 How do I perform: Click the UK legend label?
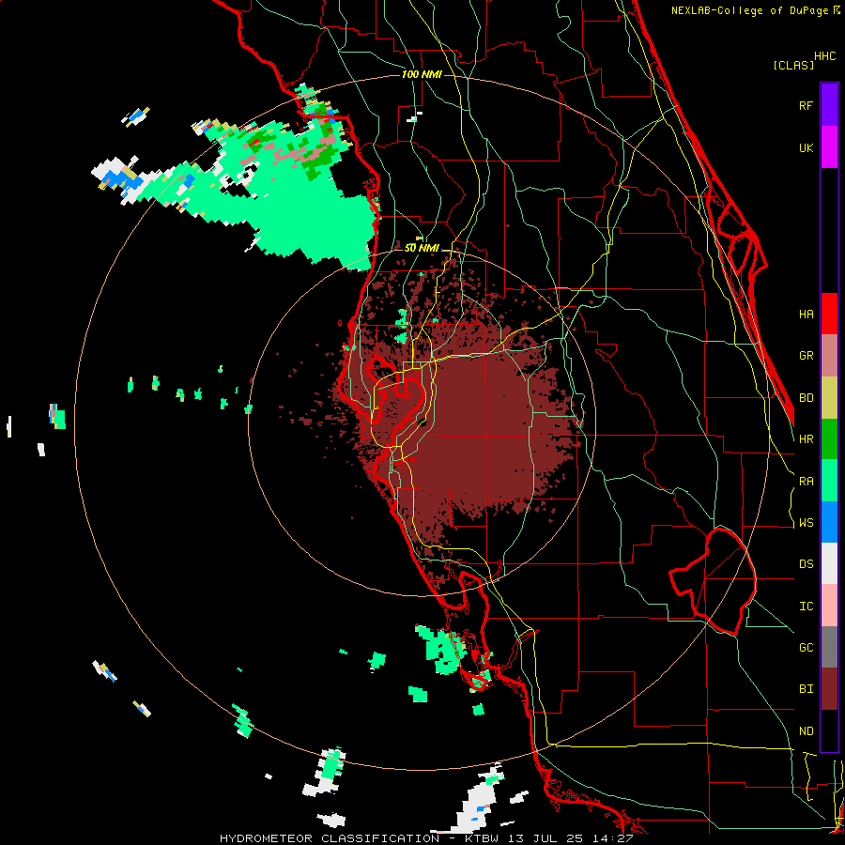click(x=806, y=147)
